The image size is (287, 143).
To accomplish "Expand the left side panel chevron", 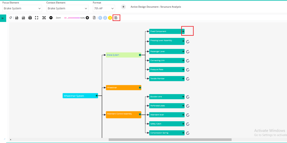I will pos(3,18).
